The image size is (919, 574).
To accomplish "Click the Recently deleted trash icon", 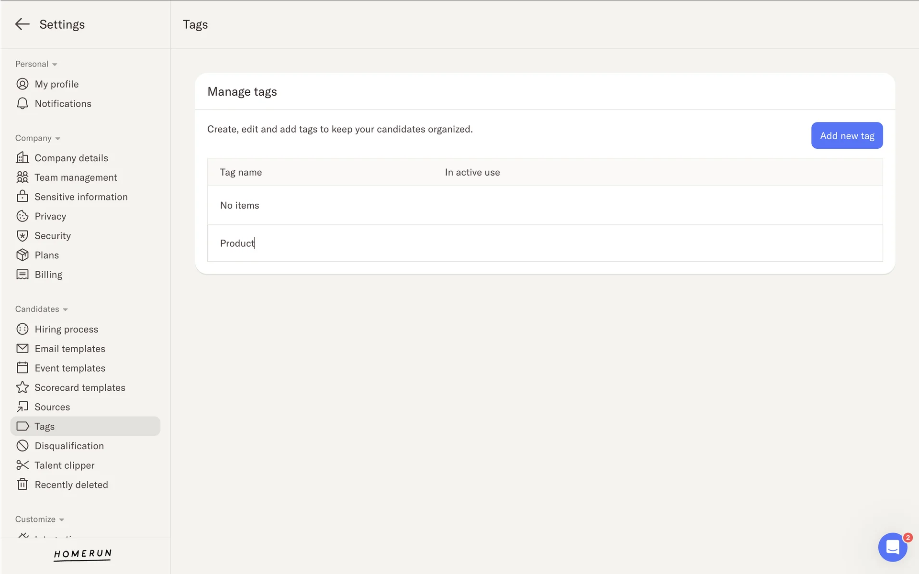I will (22, 485).
